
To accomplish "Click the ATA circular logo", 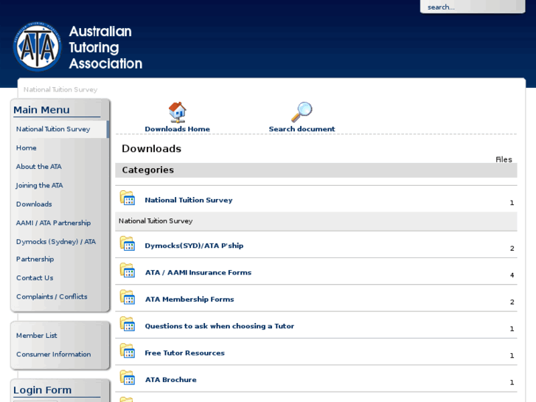I will pos(38,46).
